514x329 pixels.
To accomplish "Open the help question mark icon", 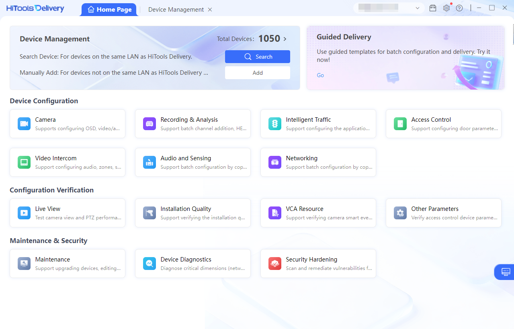I will tap(459, 8).
